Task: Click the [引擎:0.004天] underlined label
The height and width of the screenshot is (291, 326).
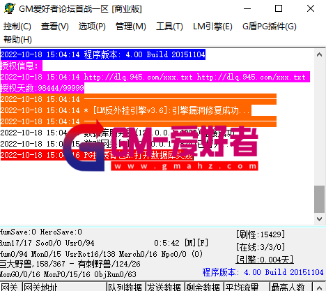Action: (x=265, y=260)
